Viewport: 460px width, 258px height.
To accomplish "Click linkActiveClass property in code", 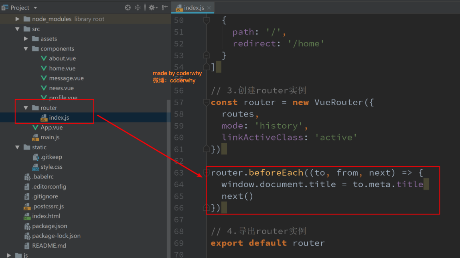I will (x=262, y=137).
